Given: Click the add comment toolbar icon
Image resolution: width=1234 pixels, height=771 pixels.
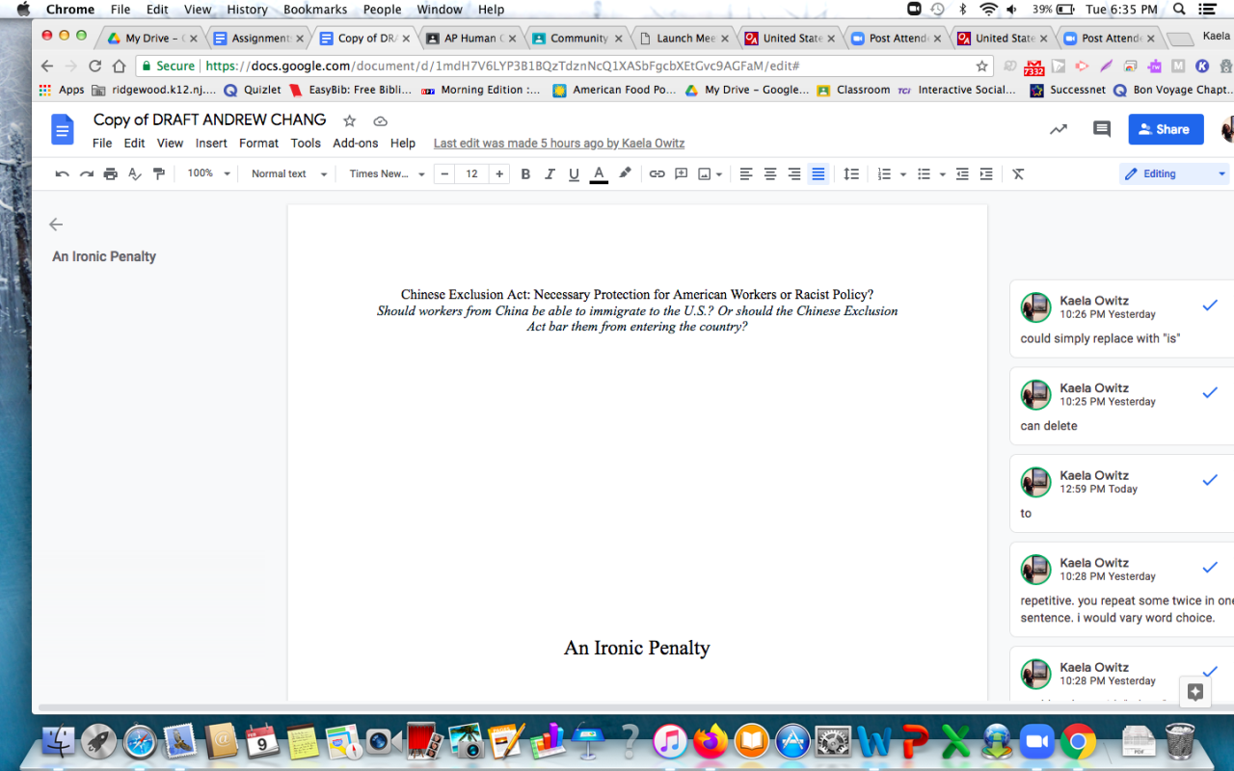Looking at the screenshot, I should tap(681, 174).
